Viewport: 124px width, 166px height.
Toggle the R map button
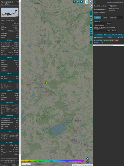[x=91, y=39]
